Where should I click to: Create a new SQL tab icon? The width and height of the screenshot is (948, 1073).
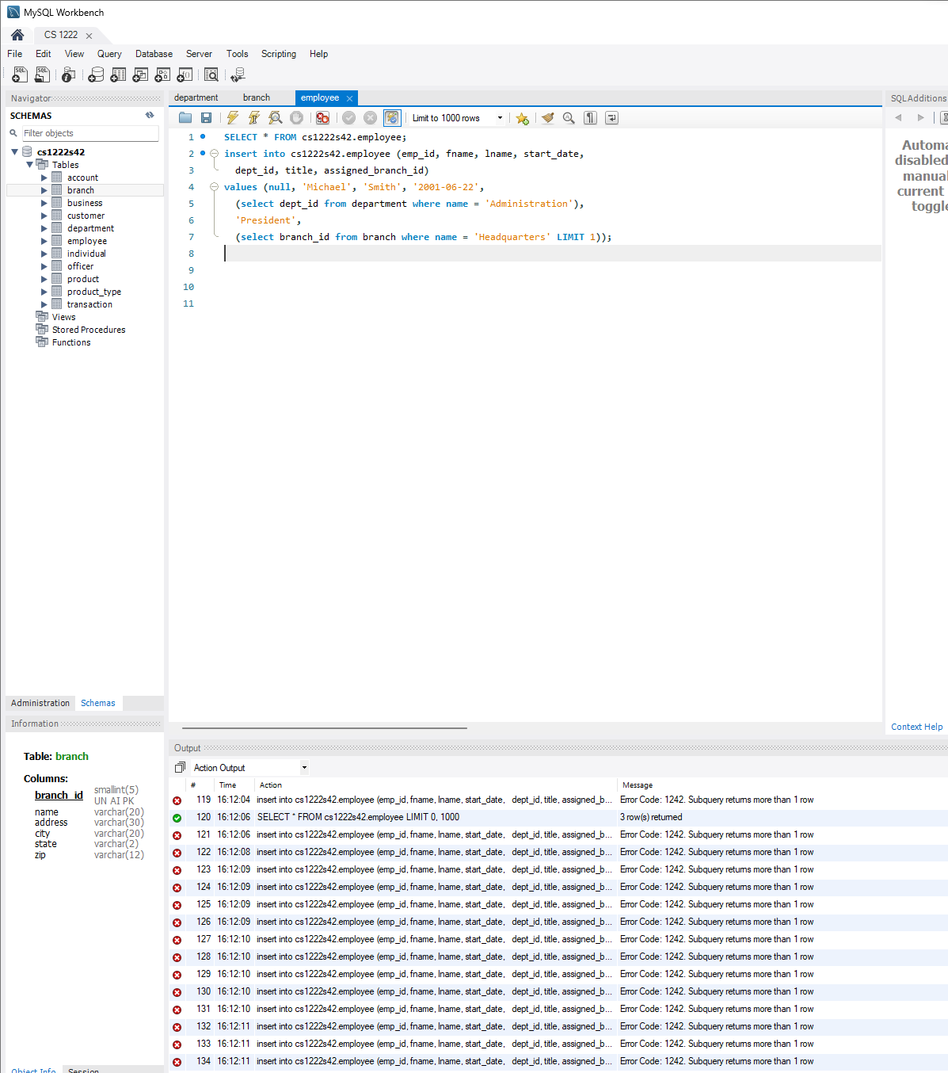tap(20, 74)
